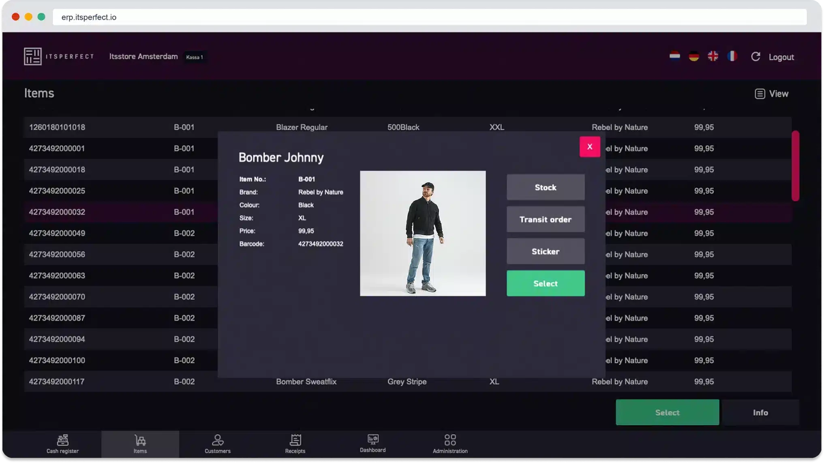Select row with barcode 4273492000117
824x463 pixels.
pyautogui.click(x=407, y=382)
